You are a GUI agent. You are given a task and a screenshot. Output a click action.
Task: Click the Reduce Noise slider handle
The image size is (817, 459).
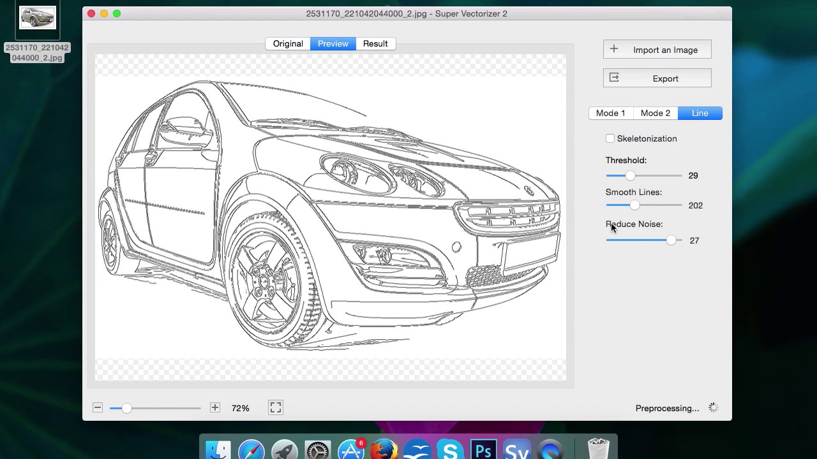tap(671, 240)
